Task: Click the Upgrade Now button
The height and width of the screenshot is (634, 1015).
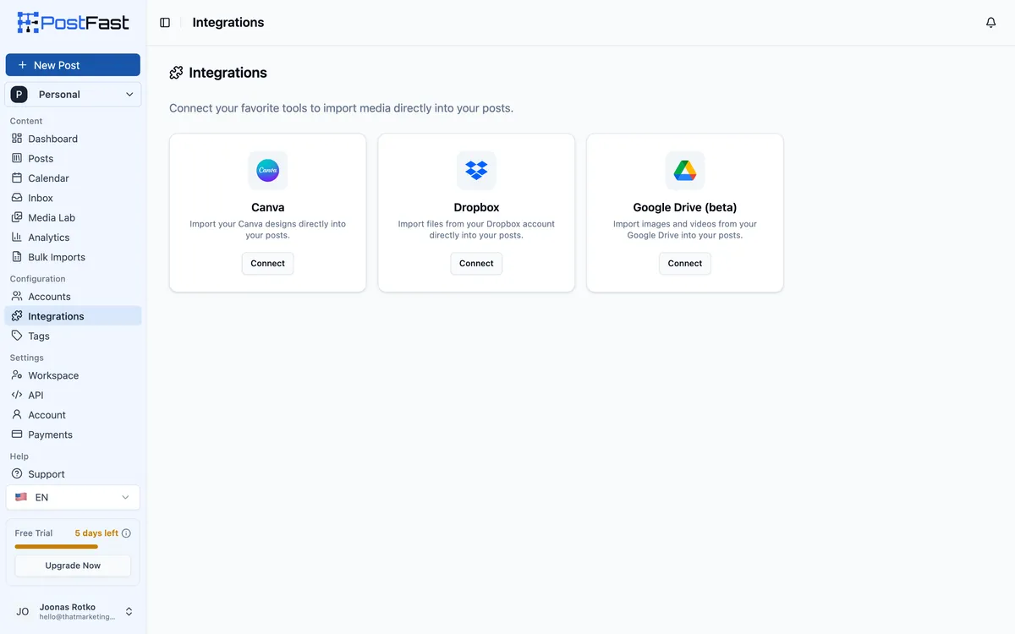Action: click(x=73, y=566)
